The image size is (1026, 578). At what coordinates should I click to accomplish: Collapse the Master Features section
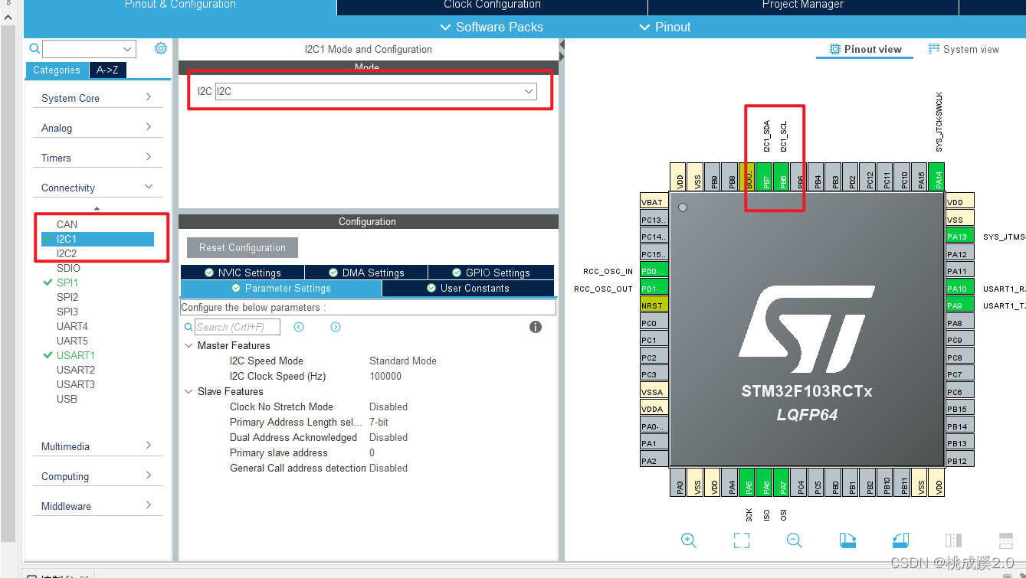pos(189,345)
